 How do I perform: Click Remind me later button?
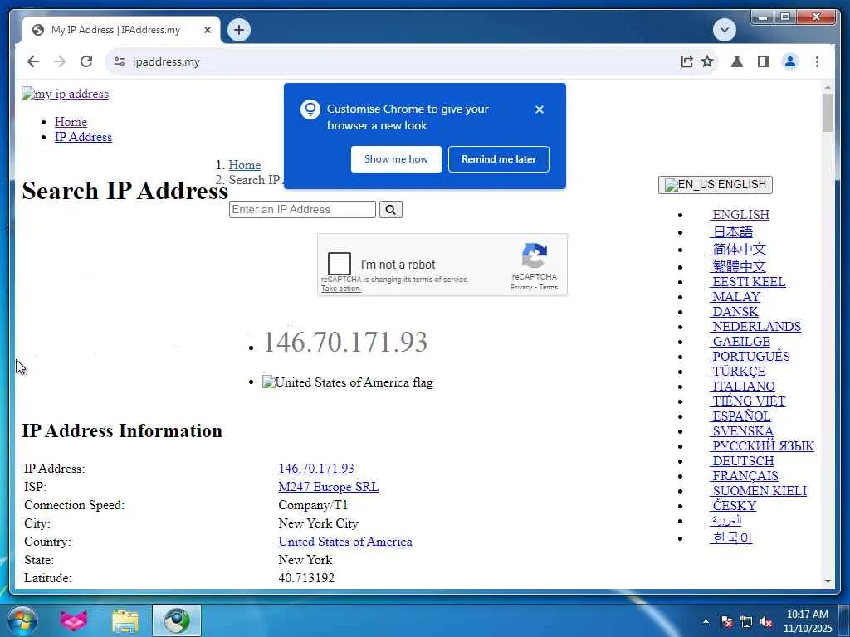click(498, 159)
